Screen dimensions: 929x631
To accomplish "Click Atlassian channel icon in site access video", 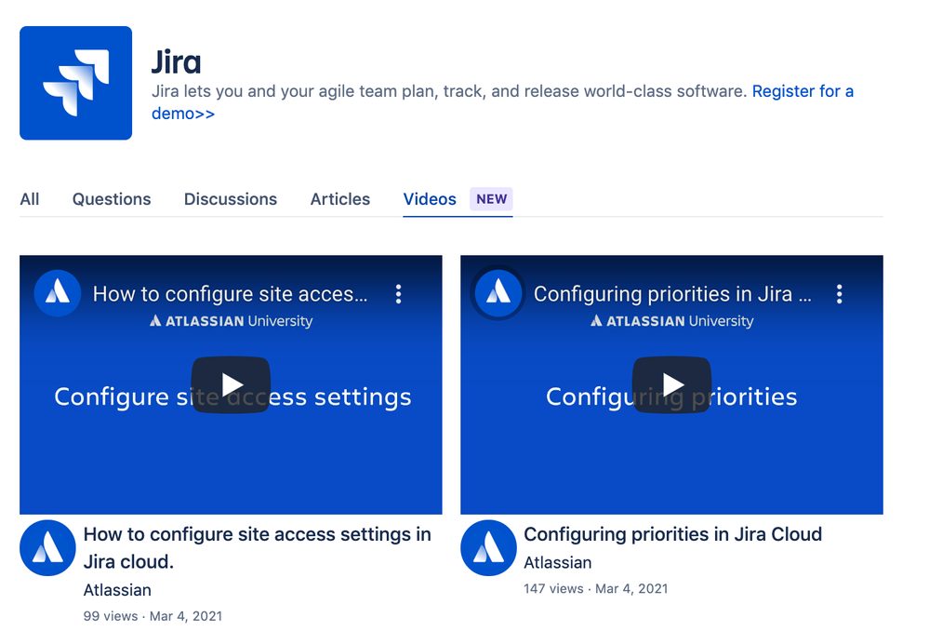I will click(x=58, y=293).
